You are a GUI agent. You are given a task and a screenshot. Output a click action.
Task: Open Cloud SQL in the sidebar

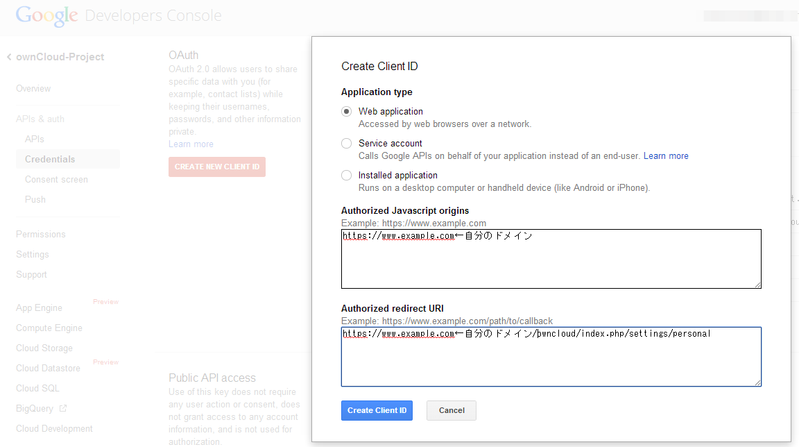[37, 389]
